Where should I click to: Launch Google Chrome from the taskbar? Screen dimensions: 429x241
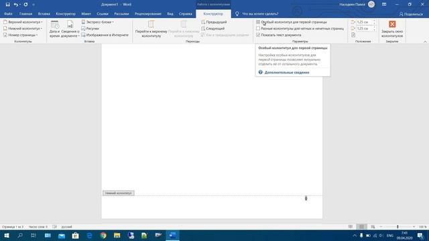pos(103,235)
